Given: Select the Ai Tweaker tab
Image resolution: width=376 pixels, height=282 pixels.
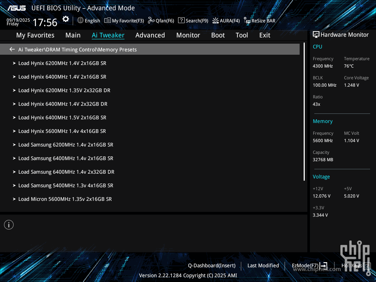Looking at the screenshot, I should click(x=108, y=35).
